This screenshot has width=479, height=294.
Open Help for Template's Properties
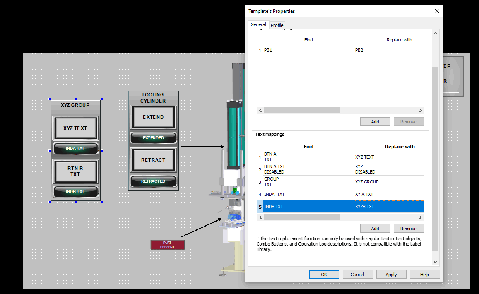pos(424,275)
